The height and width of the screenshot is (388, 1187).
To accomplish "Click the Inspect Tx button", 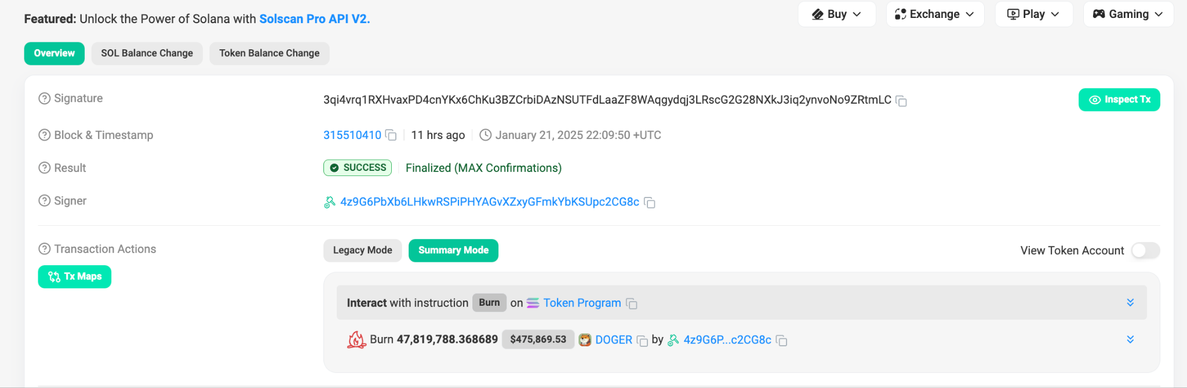I will coord(1119,100).
